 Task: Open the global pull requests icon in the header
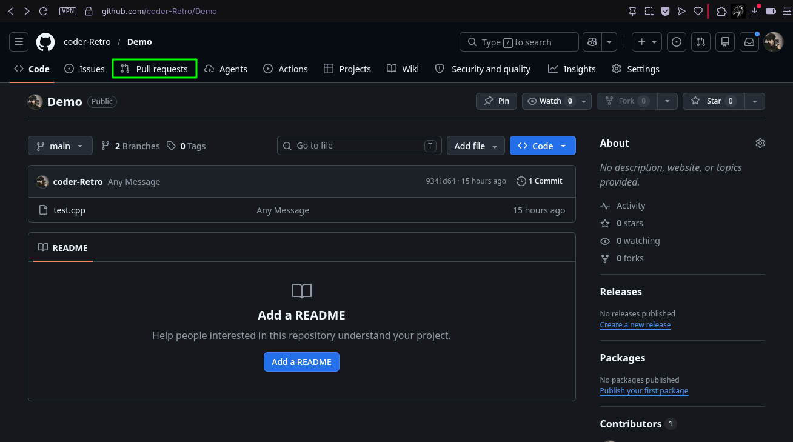pyautogui.click(x=701, y=42)
